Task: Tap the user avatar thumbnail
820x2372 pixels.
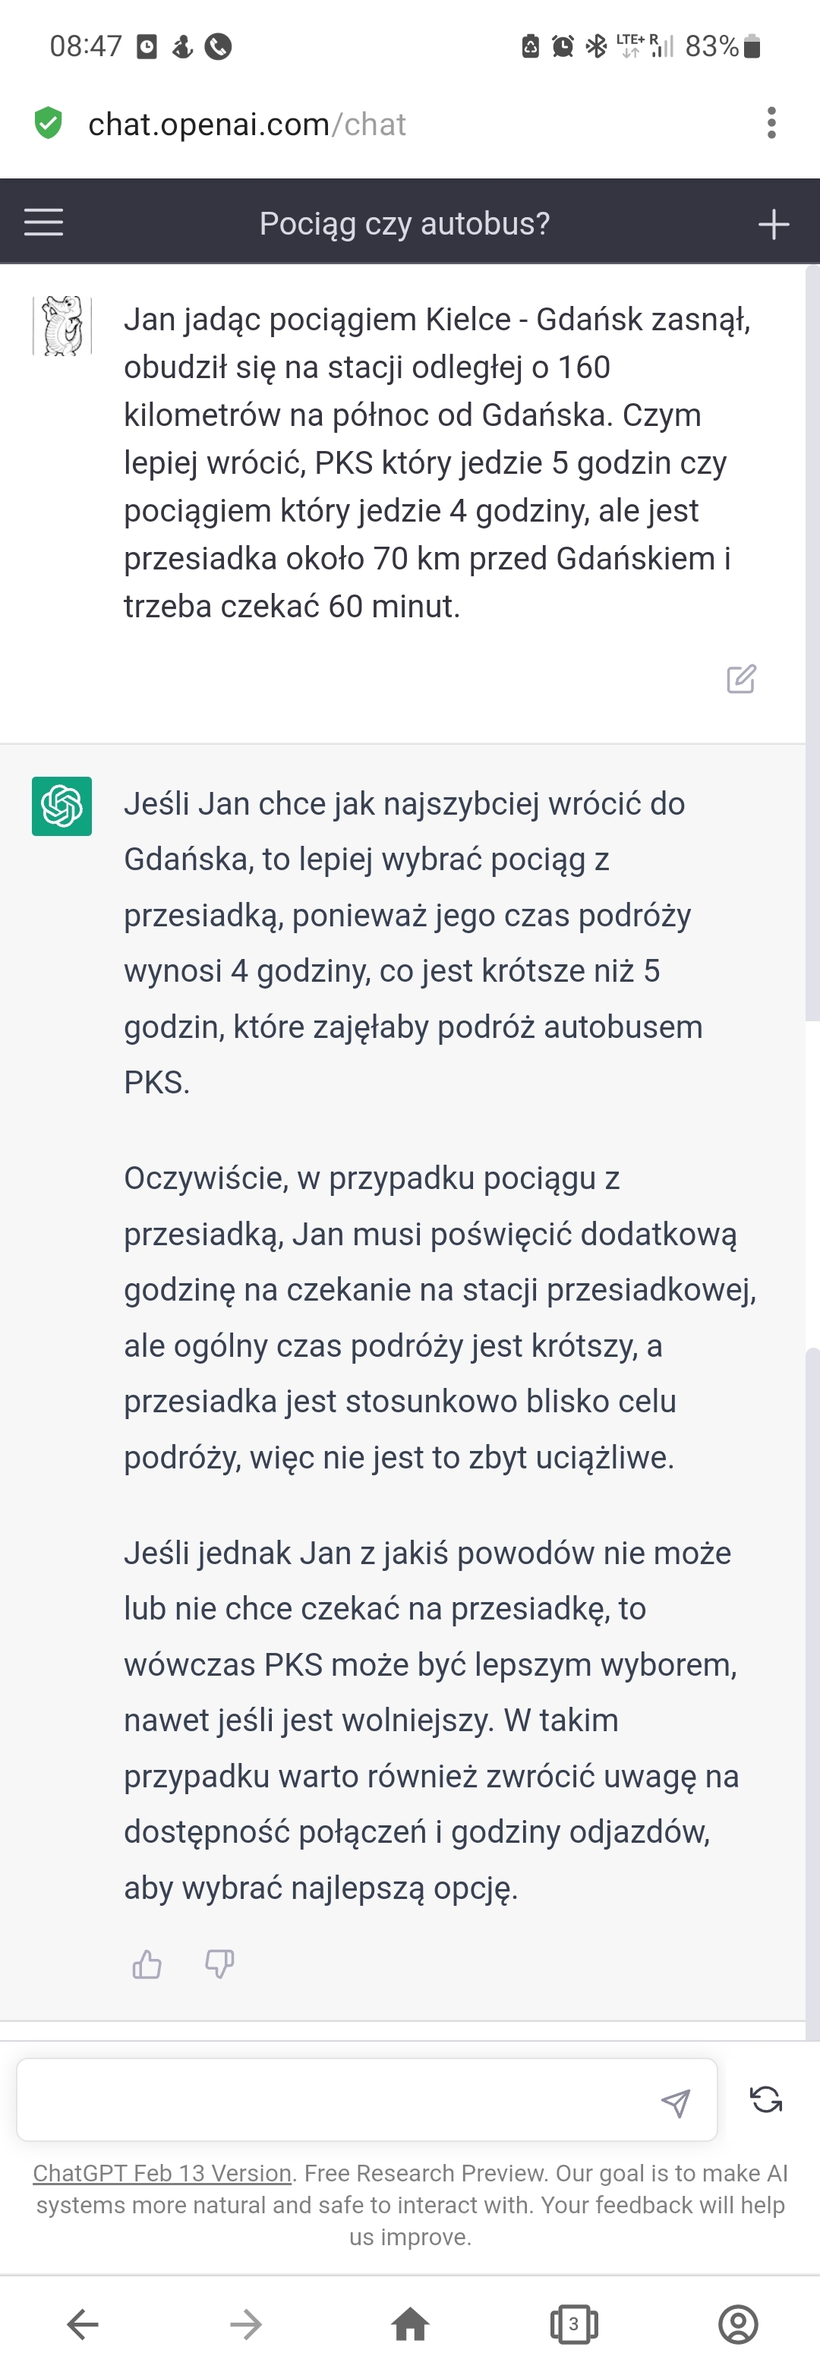Action: click(x=61, y=325)
